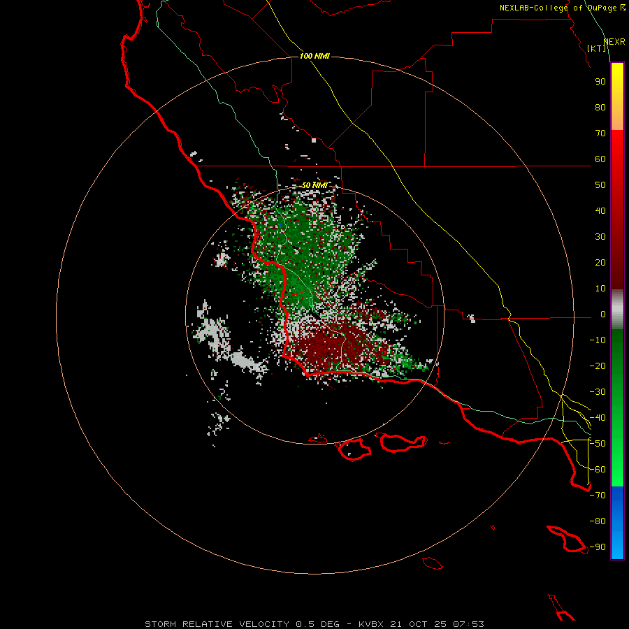Click the -20 value on velocity scale
This screenshot has width=629, height=629.
pyautogui.click(x=598, y=366)
